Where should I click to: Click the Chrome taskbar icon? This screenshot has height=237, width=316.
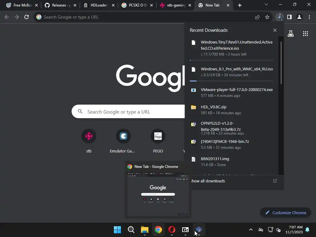click(x=158, y=230)
